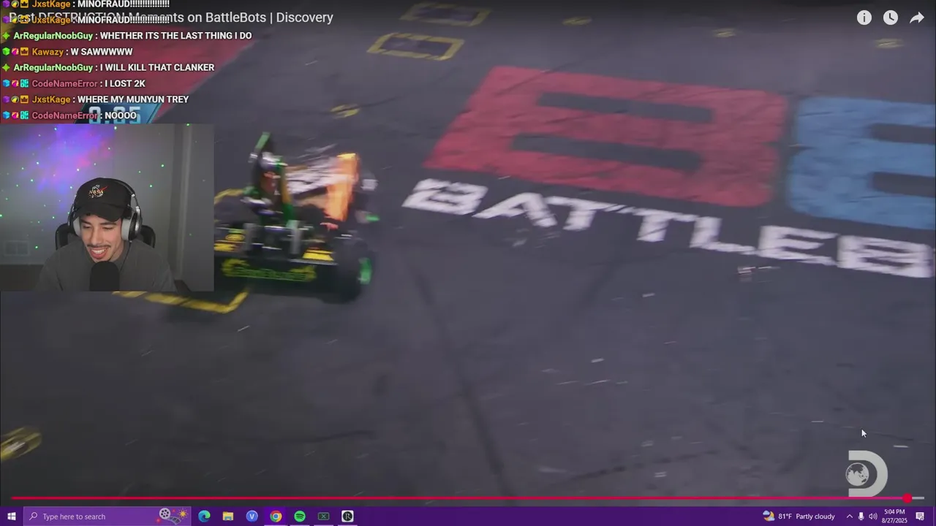This screenshot has height=526, width=936.
Task: Click the Share arrow icon
Action: coord(917,18)
